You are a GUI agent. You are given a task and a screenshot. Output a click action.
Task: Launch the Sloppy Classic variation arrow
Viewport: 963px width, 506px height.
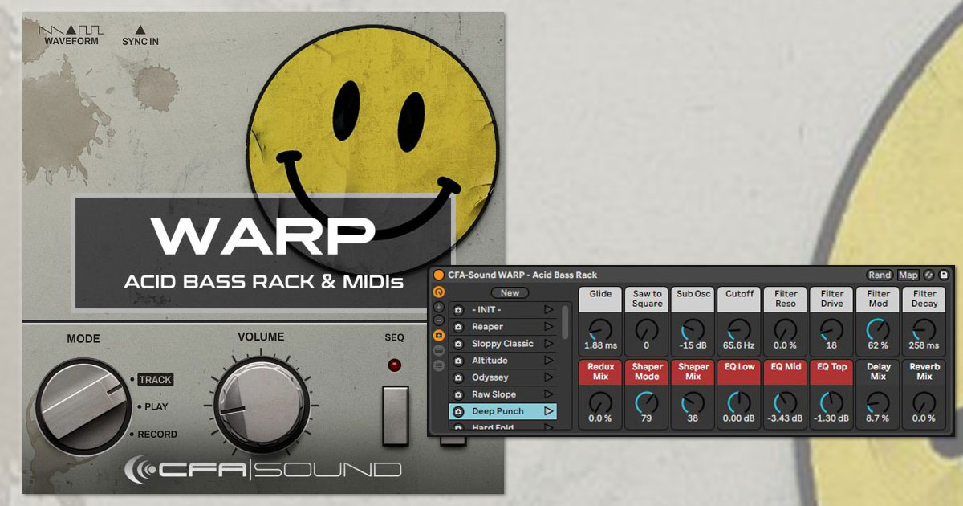click(549, 344)
